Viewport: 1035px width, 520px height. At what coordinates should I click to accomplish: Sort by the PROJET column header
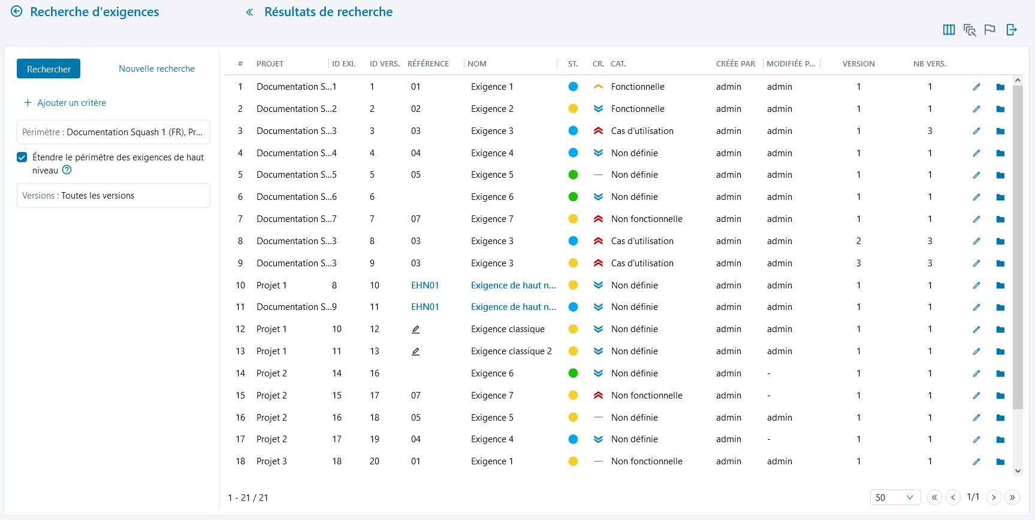click(x=270, y=63)
